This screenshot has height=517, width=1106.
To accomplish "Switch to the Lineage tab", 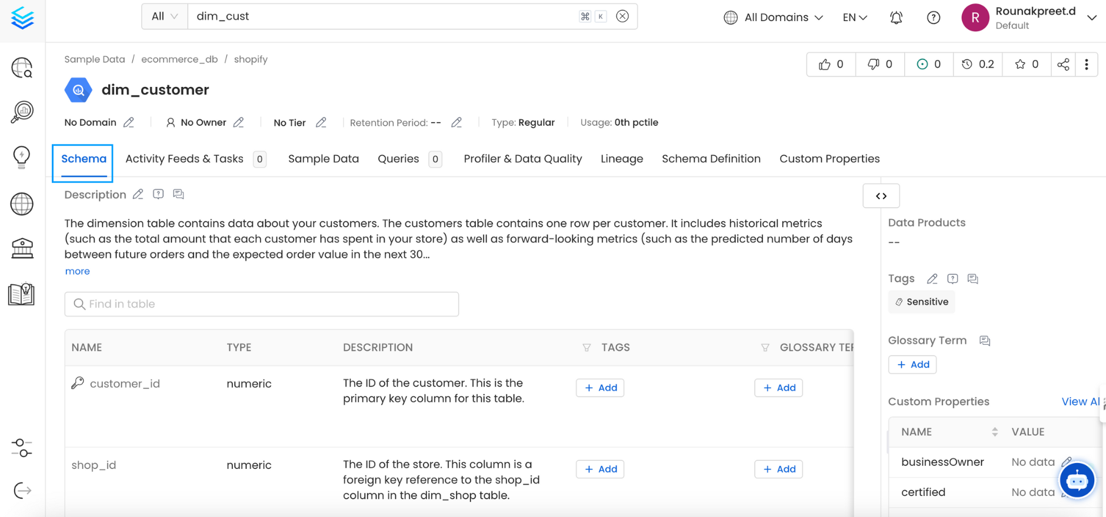I will coord(621,159).
